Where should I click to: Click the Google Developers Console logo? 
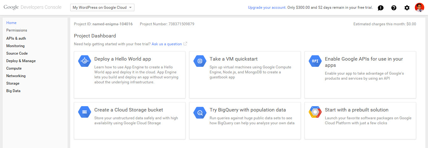click(x=33, y=7)
